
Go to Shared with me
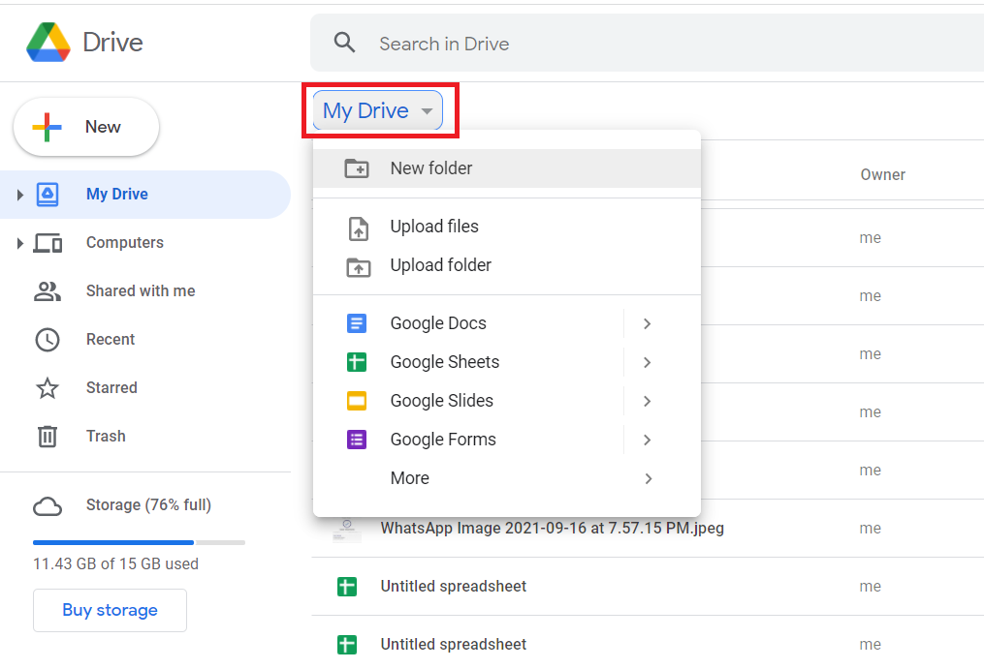click(145, 290)
